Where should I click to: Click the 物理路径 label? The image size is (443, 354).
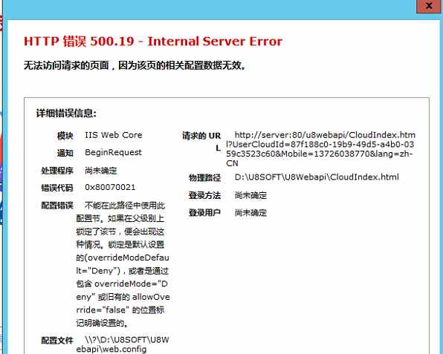[205, 178]
